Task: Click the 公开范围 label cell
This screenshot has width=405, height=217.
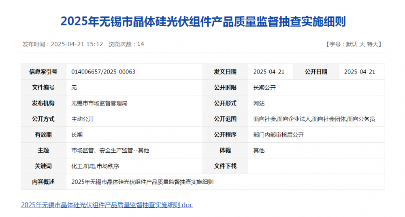Action: (x=225, y=119)
